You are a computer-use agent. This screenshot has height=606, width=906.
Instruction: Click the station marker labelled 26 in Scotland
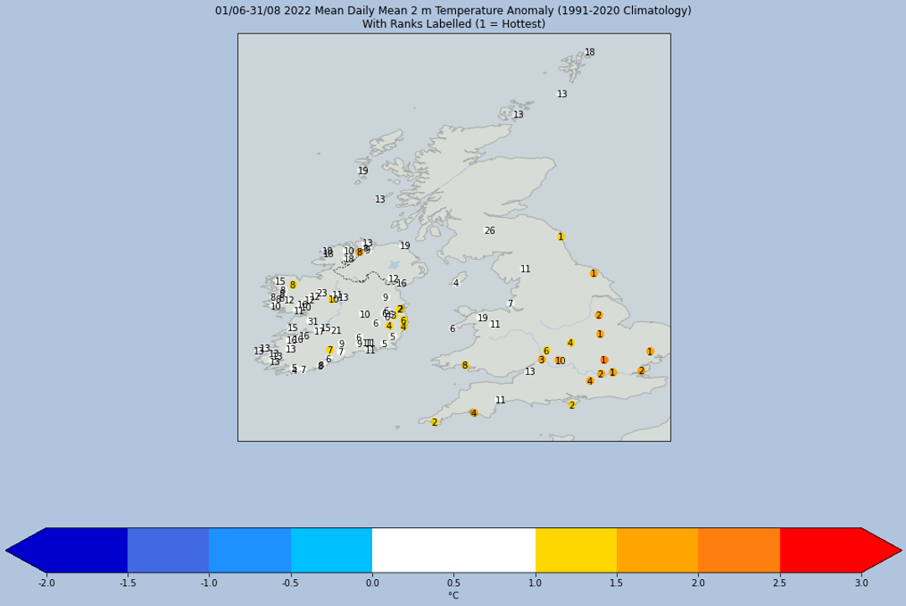pyautogui.click(x=489, y=230)
